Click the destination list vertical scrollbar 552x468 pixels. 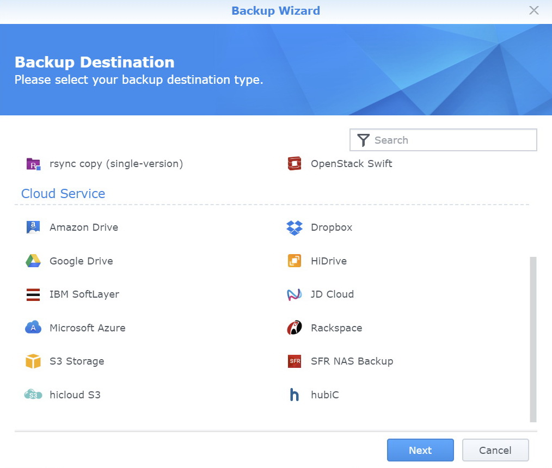pos(533,339)
